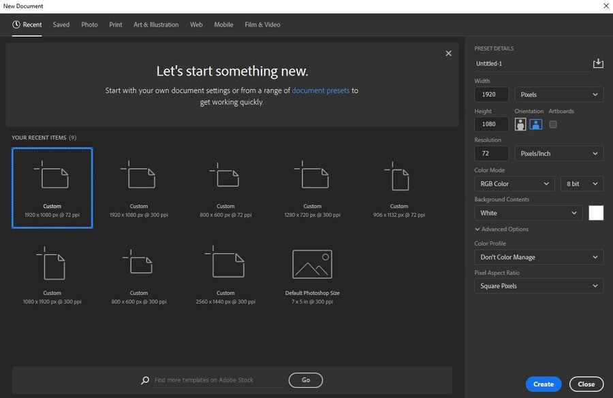Image resolution: width=613 pixels, height=398 pixels.
Task: Select portrait orientation icon
Action: tap(521, 125)
